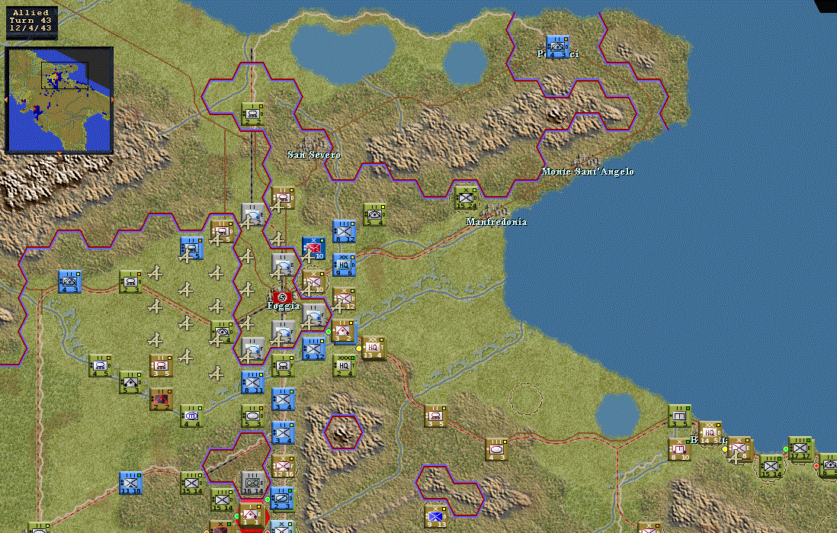
Task: Select the tan 8 10 brigade
Action: coord(679,449)
